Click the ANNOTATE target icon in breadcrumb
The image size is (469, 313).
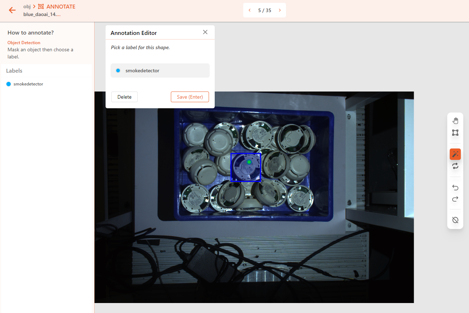point(41,7)
